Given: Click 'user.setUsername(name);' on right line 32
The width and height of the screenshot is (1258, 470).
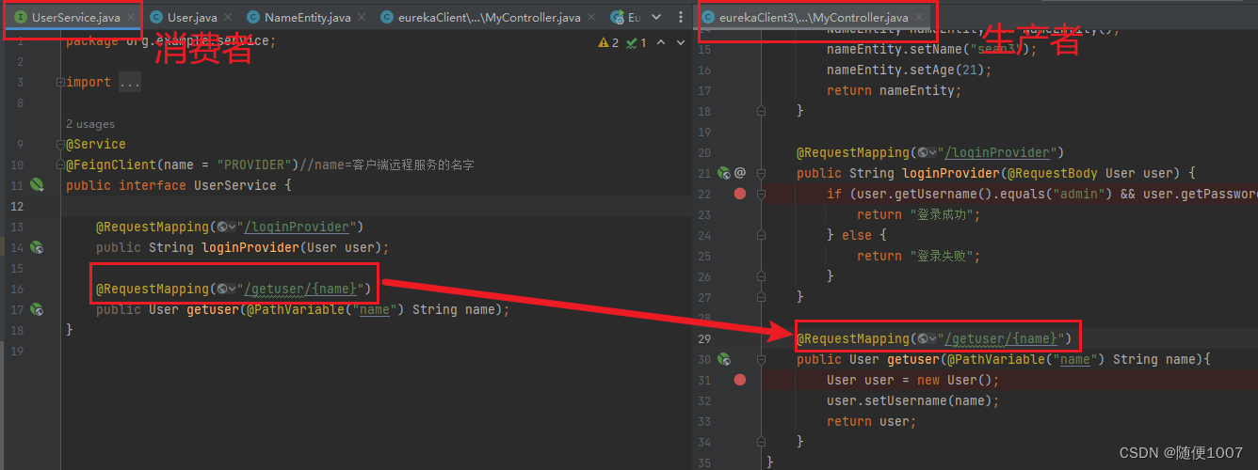Looking at the screenshot, I should [913, 400].
